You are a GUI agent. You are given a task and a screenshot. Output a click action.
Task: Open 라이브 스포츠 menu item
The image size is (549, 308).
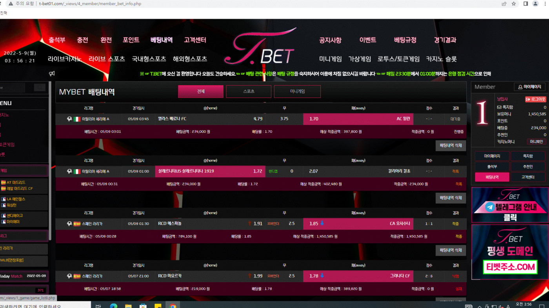pos(107,59)
